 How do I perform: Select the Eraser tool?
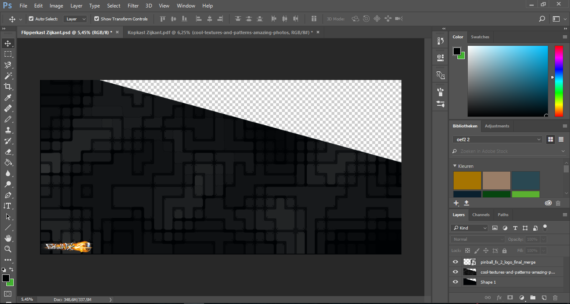point(8,152)
